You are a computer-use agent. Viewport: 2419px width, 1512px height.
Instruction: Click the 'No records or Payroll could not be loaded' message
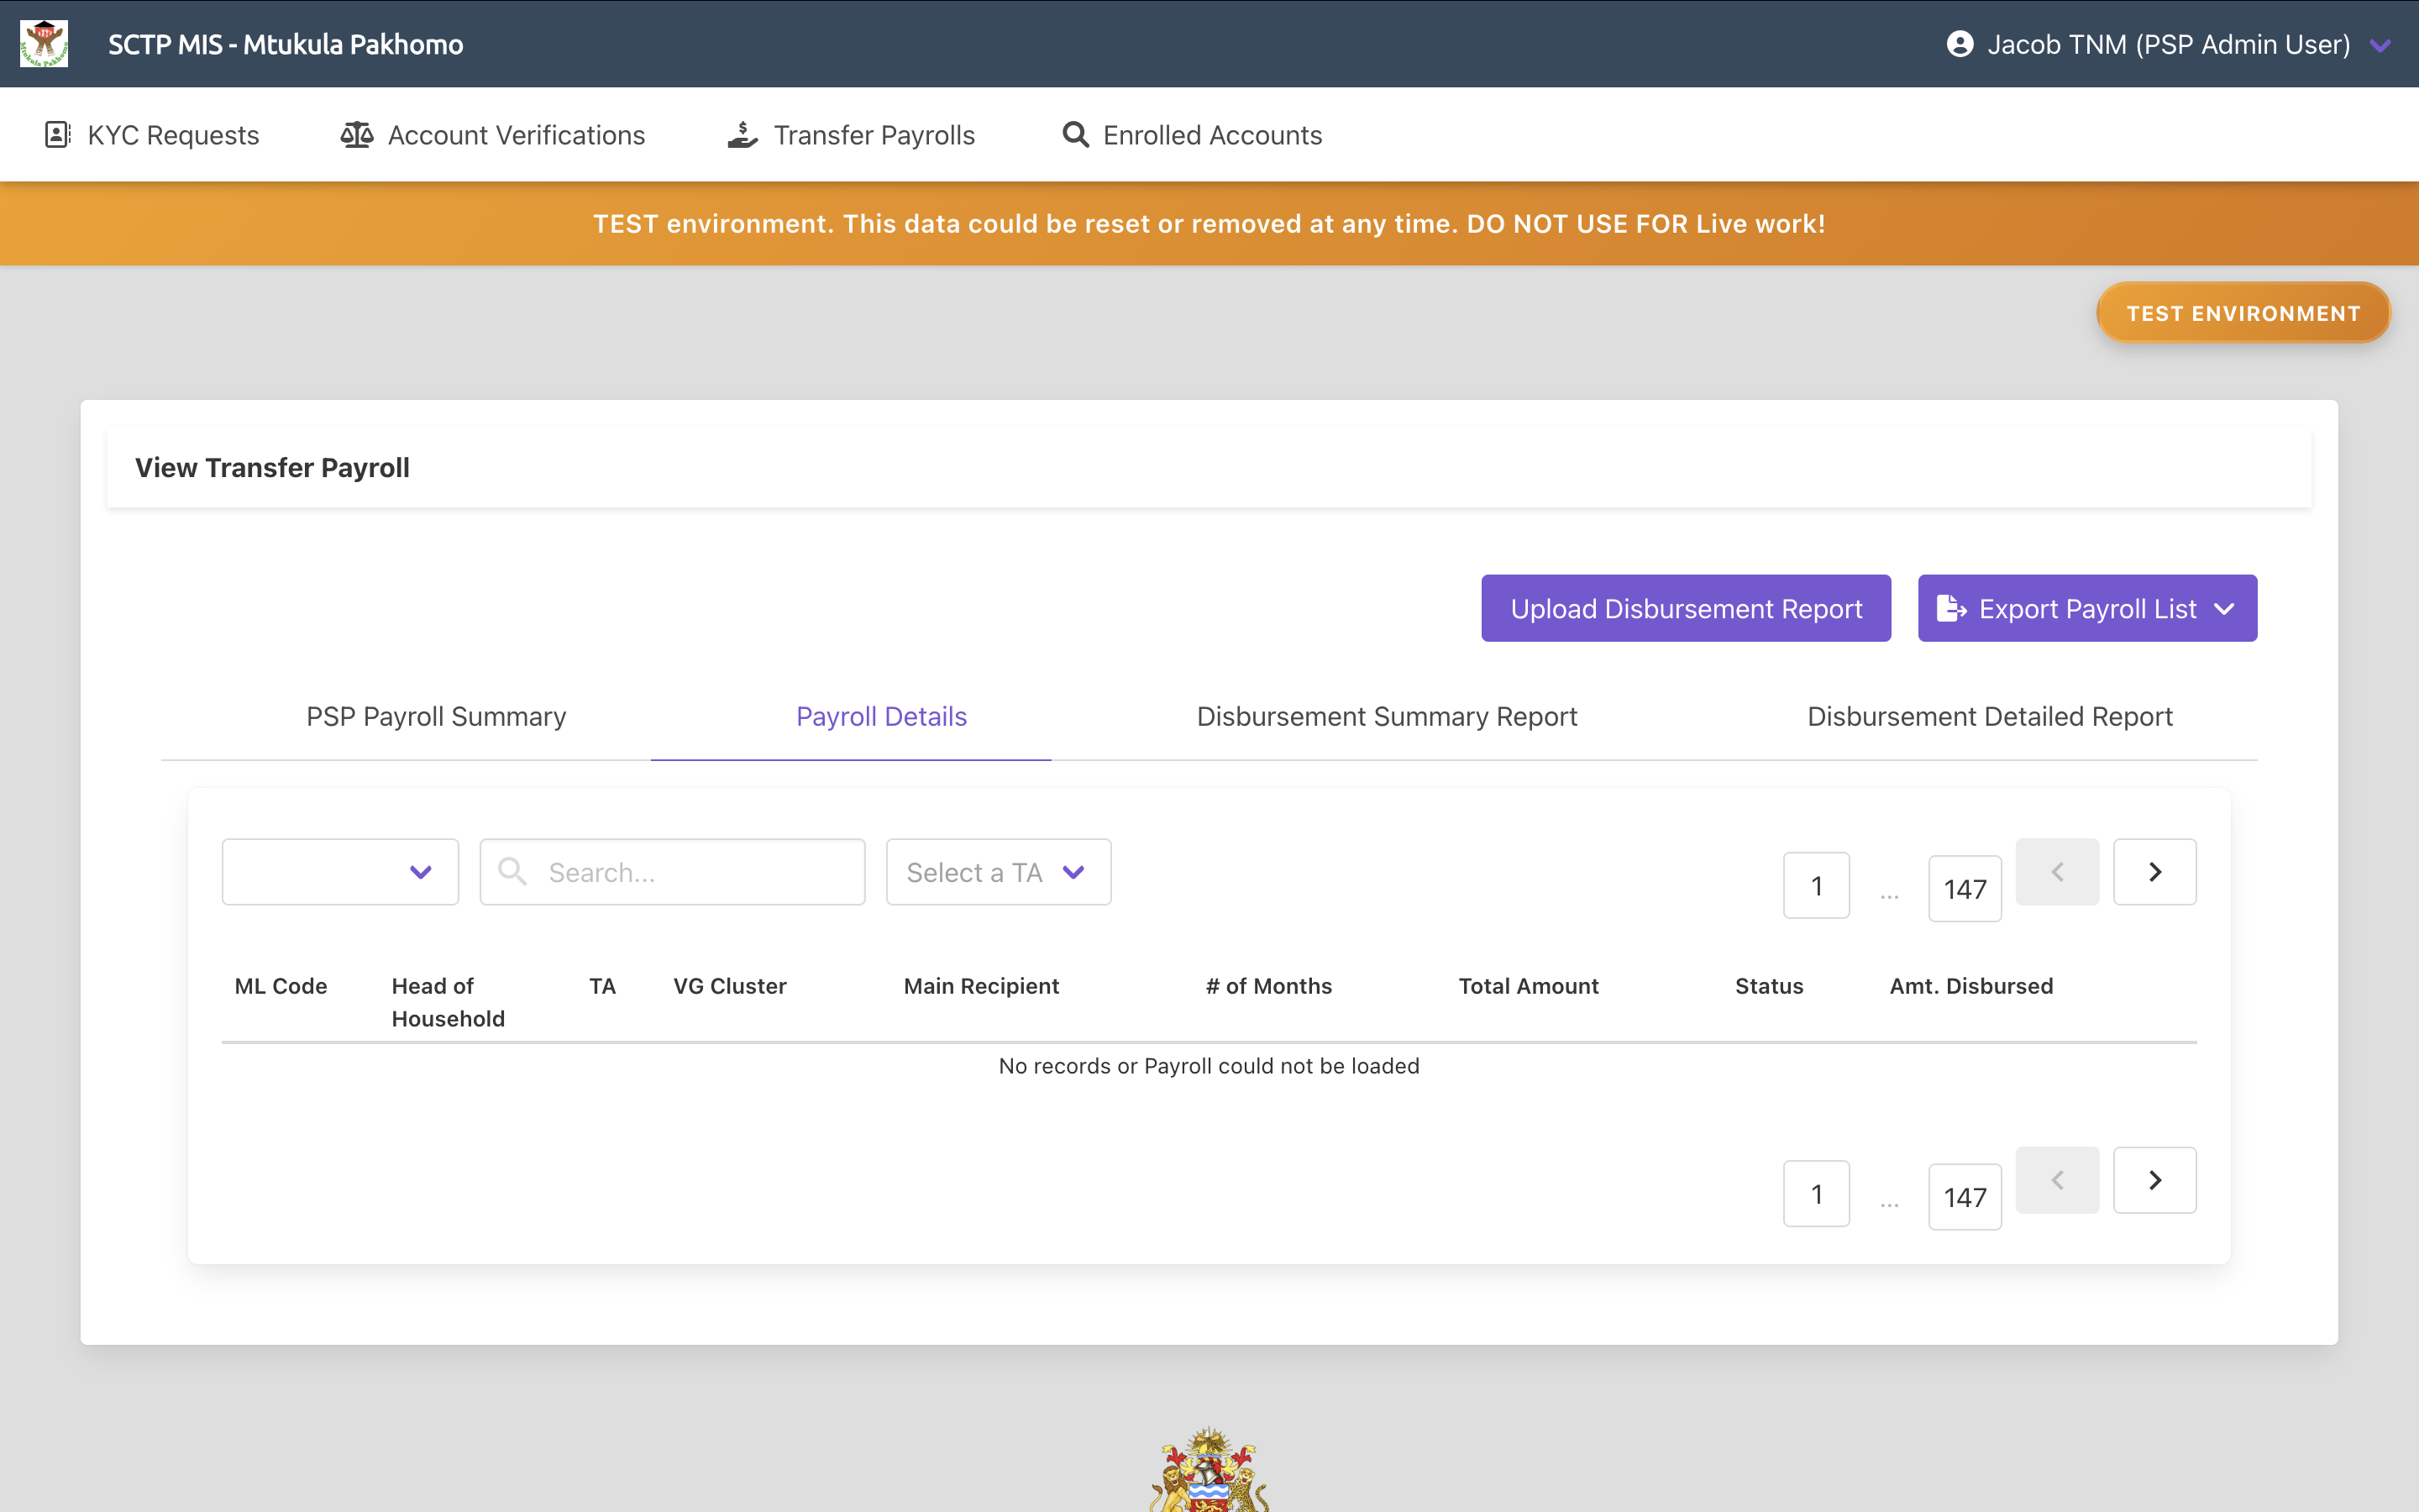[x=1209, y=1066]
